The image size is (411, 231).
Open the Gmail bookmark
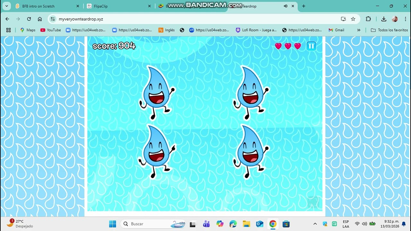336,30
